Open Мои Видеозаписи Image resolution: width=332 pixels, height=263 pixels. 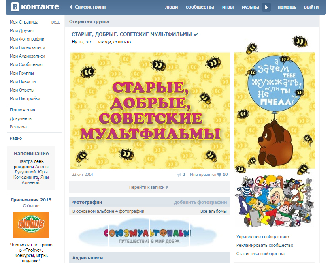(x=27, y=47)
